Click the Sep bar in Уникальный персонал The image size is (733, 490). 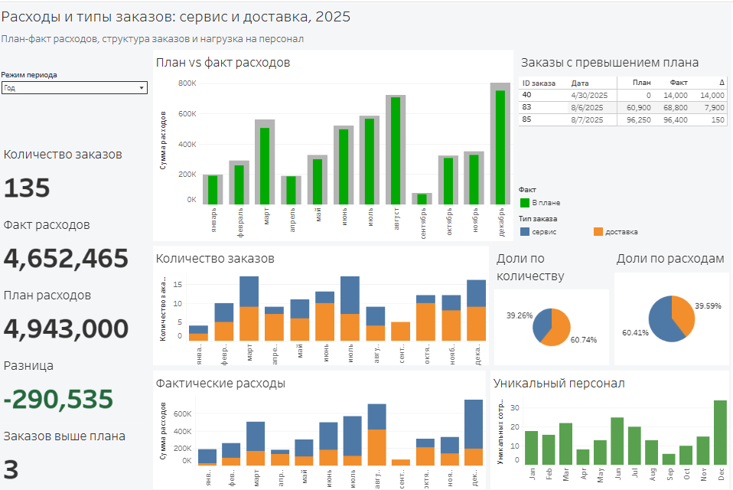pos(669,459)
